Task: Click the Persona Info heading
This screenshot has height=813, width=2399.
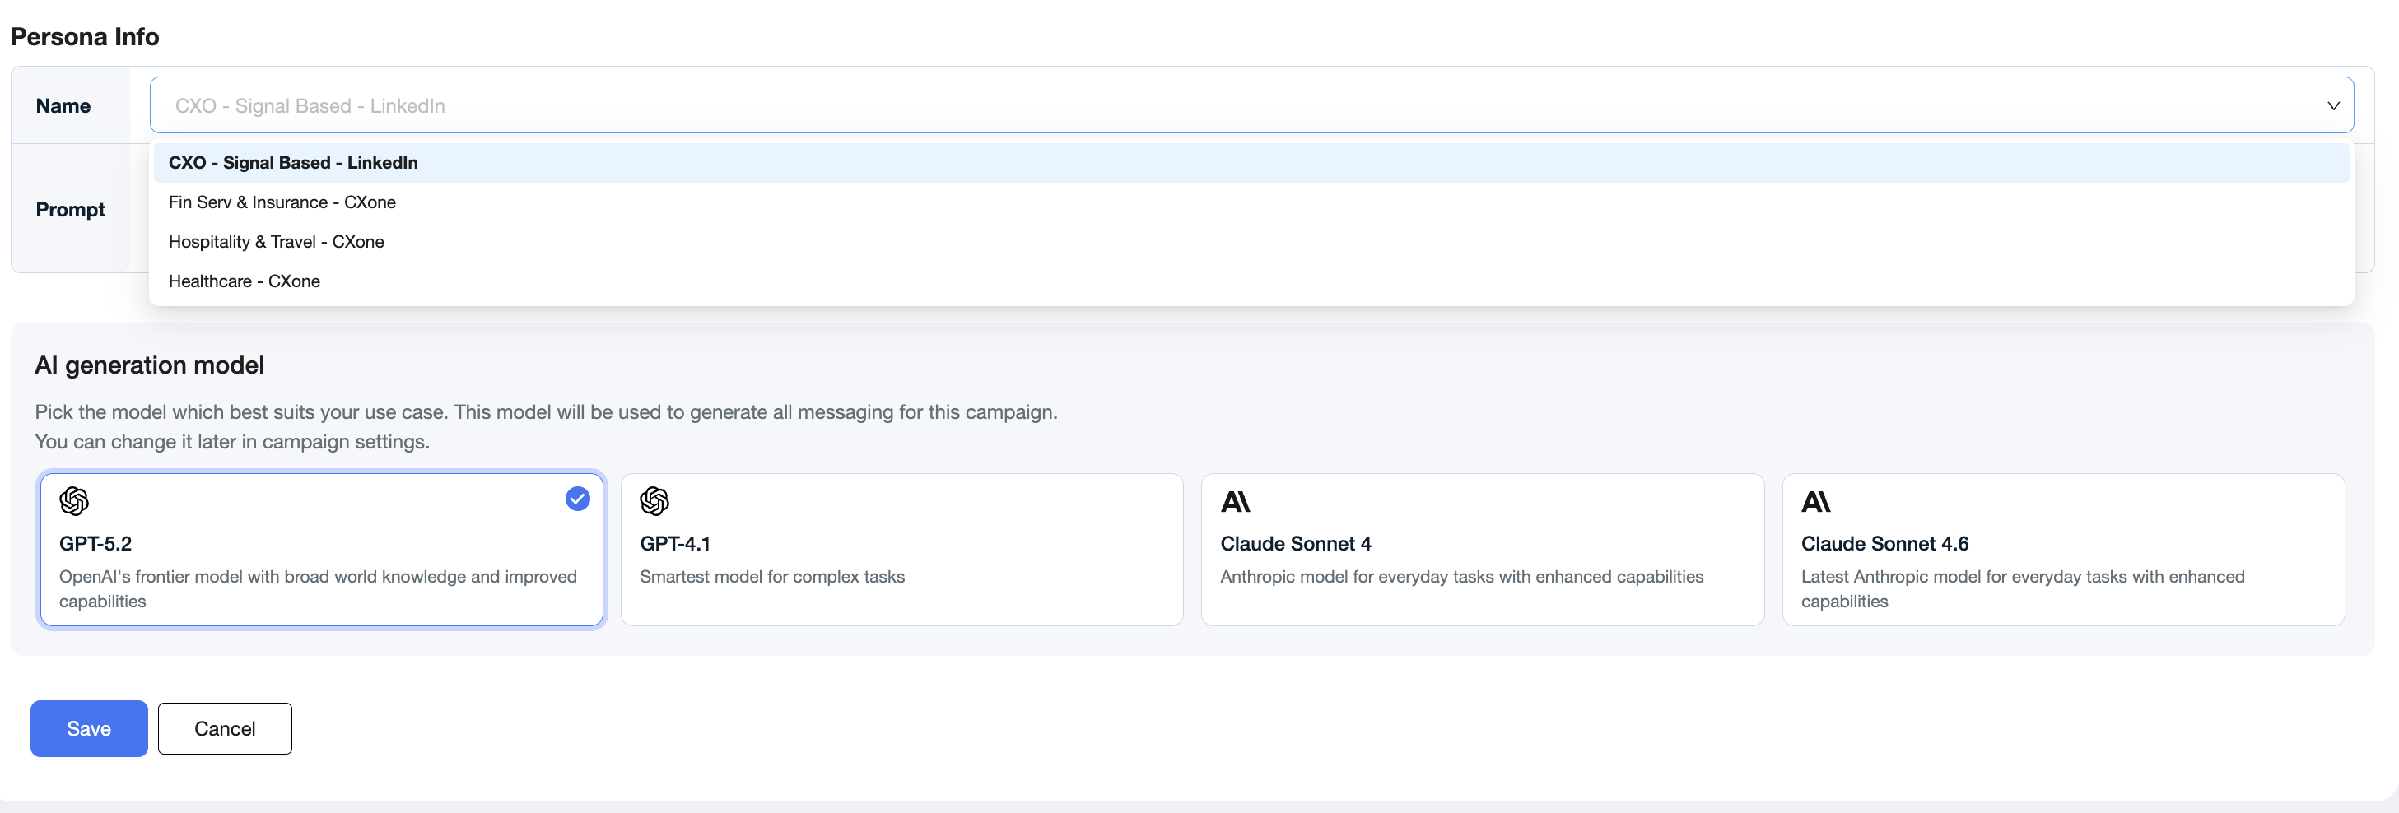Action: (85, 36)
